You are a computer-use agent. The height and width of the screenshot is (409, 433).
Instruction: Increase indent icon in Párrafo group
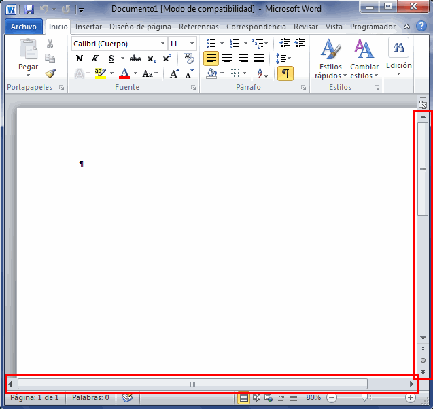click(x=300, y=43)
